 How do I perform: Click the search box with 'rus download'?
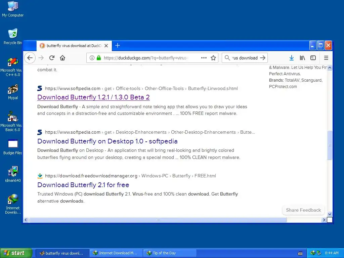[x=245, y=58]
